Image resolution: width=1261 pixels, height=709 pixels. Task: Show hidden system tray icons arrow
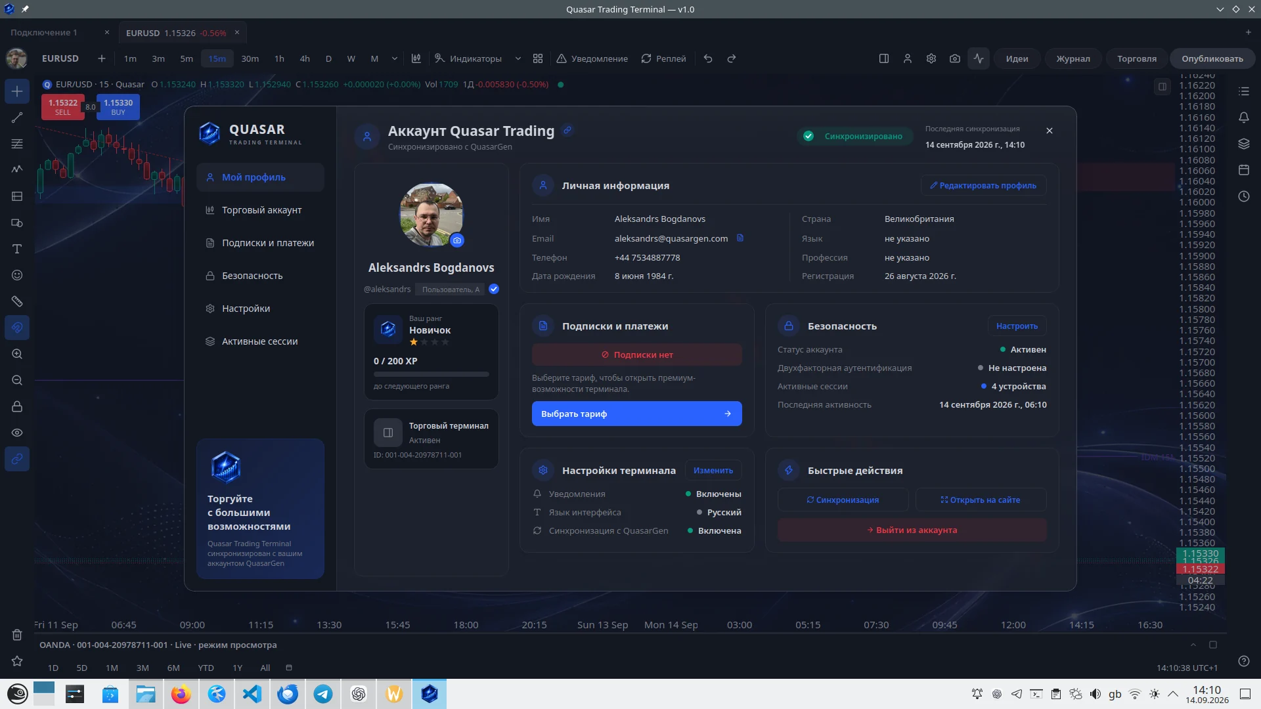click(x=1173, y=694)
